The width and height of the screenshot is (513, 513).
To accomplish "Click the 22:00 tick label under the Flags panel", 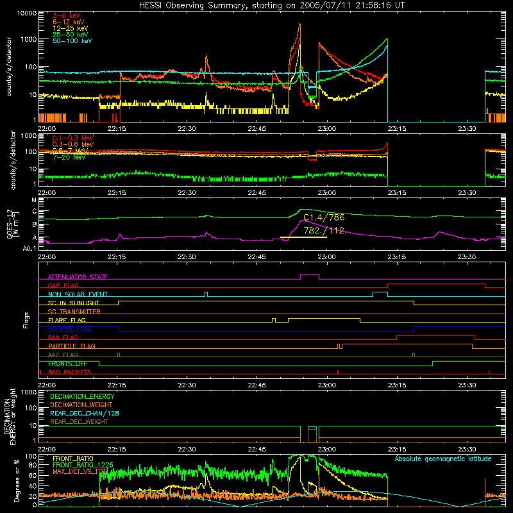I will click(x=47, y=385).
